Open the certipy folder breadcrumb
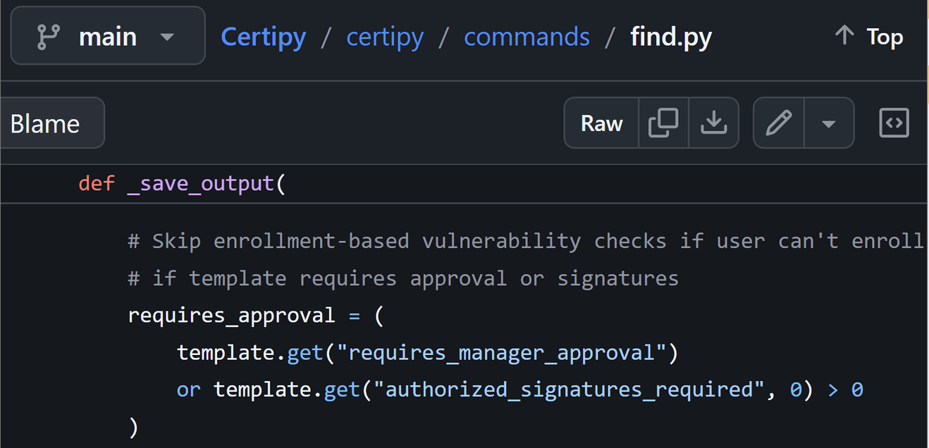Viewport: 929px width, 448px height. (x=385, y=37)
